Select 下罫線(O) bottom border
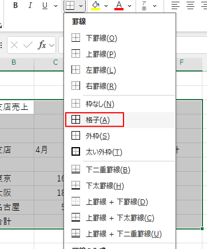 (x=120, y=38)
